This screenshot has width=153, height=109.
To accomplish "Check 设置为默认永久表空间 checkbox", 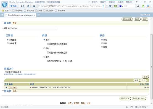I will 48,44.
